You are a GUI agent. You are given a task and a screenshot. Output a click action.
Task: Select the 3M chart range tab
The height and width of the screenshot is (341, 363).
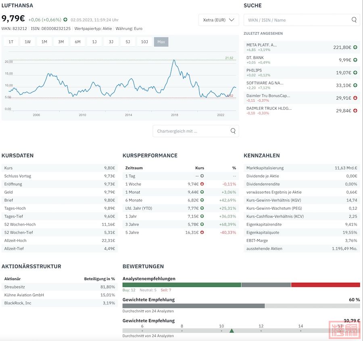(61, 42)
